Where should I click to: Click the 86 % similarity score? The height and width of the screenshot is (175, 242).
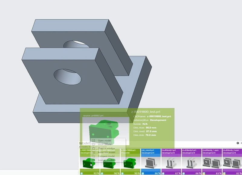(157, 173)
